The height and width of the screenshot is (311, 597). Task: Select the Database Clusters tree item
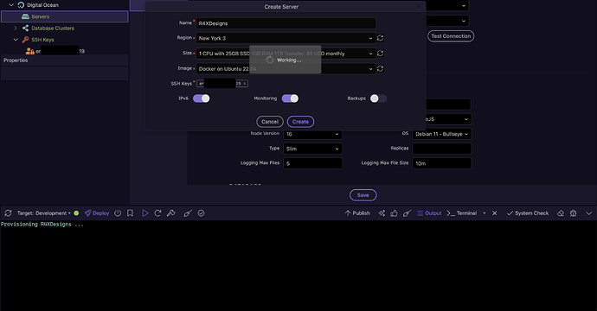(53, 29)
